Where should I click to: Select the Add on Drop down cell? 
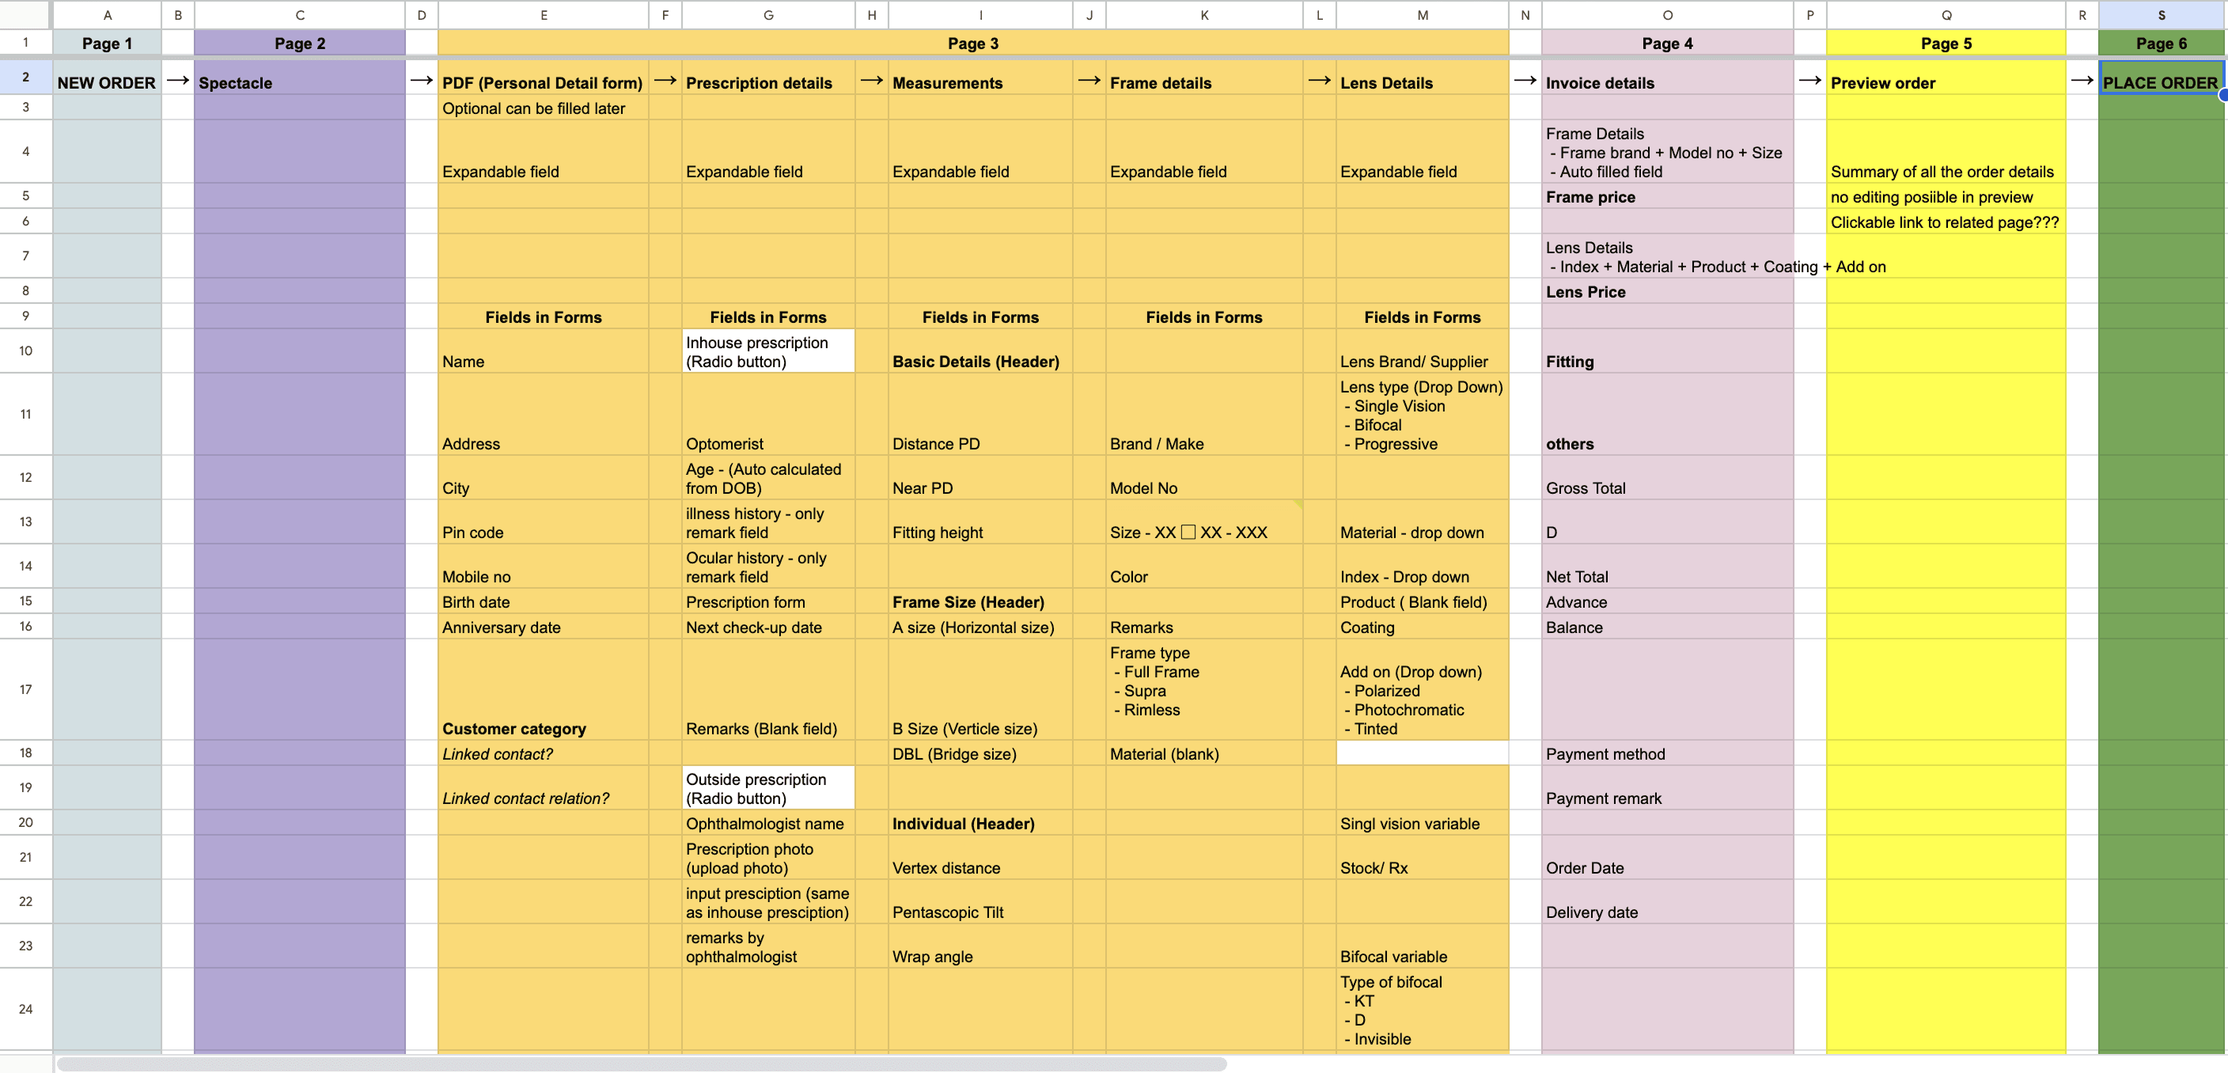(x=1421, y=690)
